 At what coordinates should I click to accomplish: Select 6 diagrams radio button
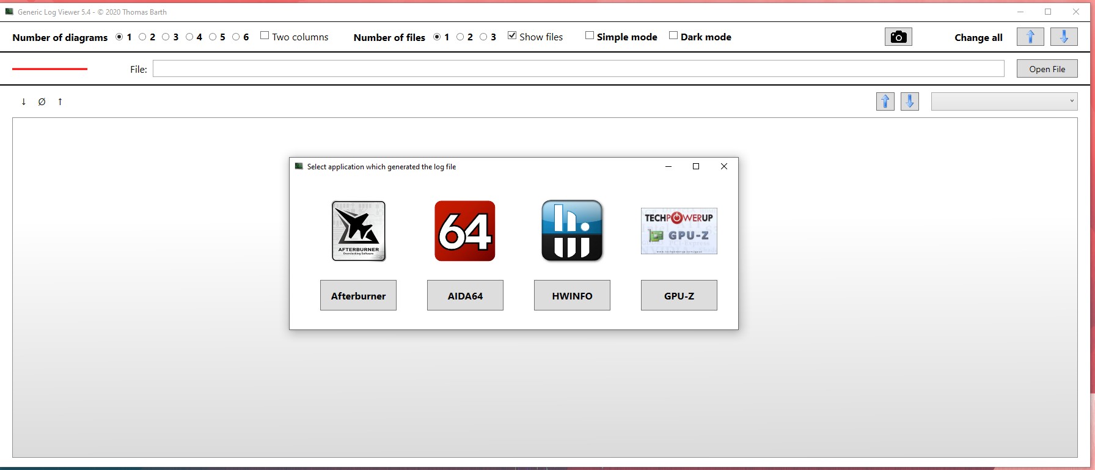tap(236, 37)
